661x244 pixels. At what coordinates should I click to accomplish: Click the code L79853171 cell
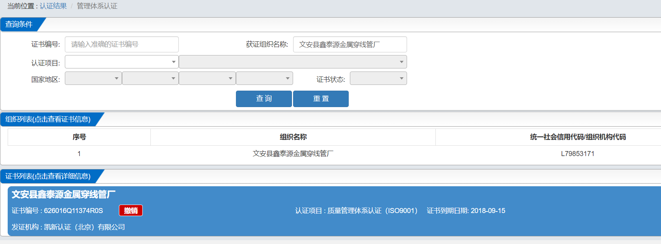click(x=578, y=154)
